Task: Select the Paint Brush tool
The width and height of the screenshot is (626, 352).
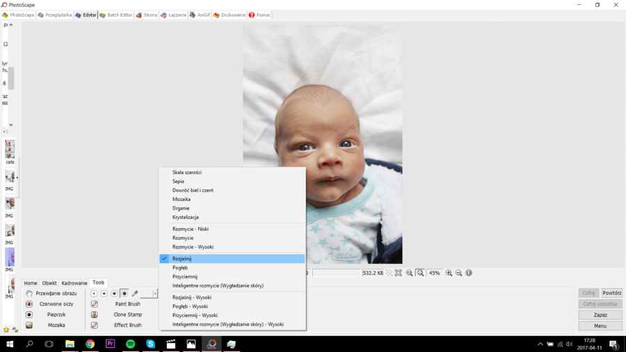Action: coord(127,304)
